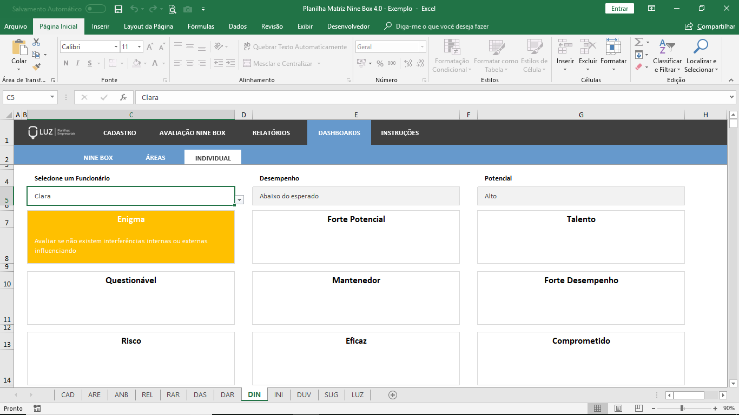The width and height of the screenshot is (739, 415).
Task: Click the Clear eraser icon
Action: pos(638,67)
